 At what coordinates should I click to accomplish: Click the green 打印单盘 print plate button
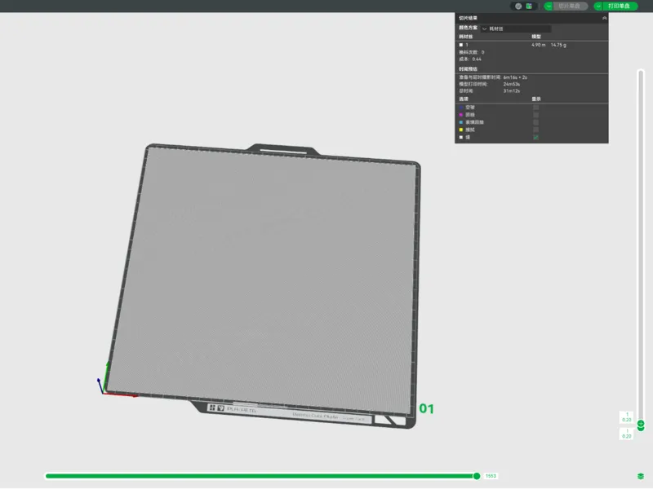point(620,7)
